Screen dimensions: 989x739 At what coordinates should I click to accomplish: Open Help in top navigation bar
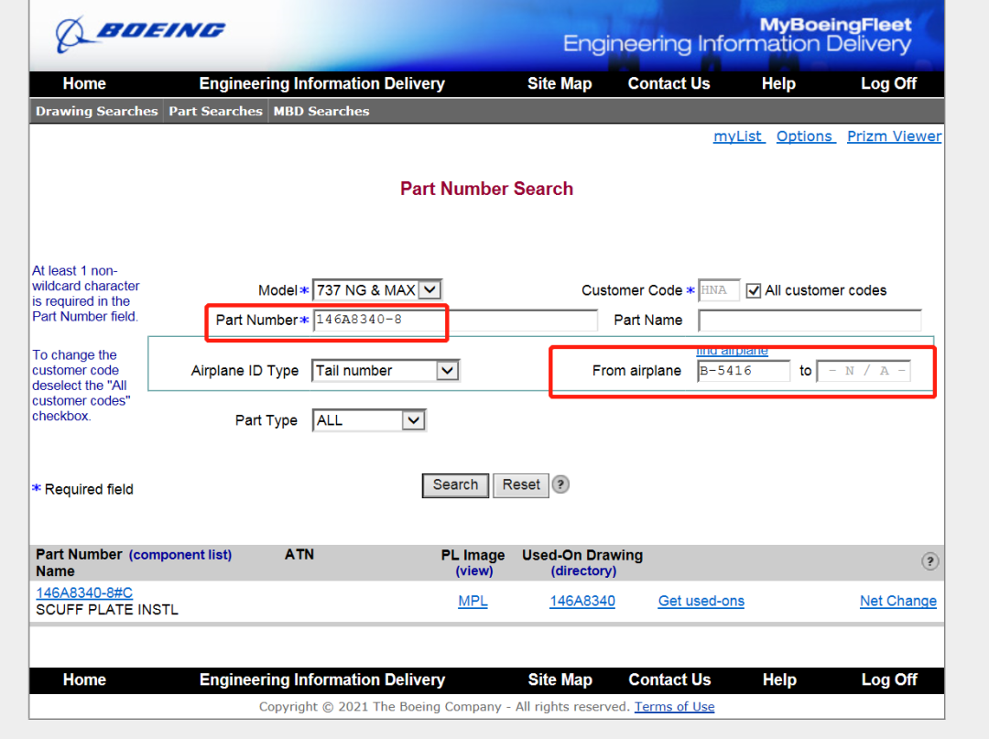pos(778,84)
